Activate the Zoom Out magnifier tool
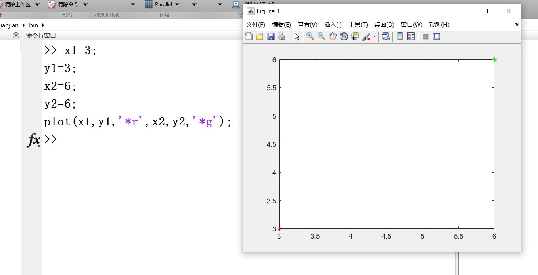 tap(322, 37)
